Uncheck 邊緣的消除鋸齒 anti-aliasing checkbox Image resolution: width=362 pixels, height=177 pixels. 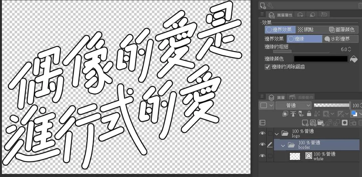coord(267,67)
